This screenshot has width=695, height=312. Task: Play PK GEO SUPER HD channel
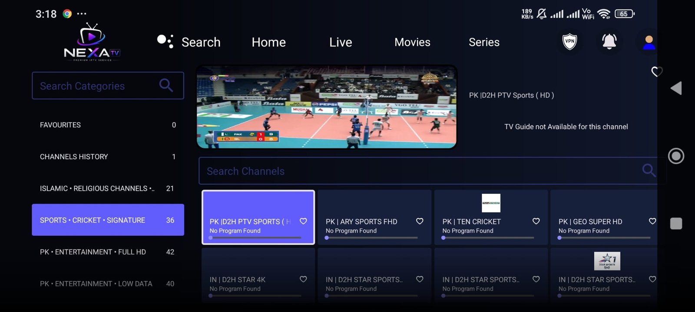tap(604, 217)
